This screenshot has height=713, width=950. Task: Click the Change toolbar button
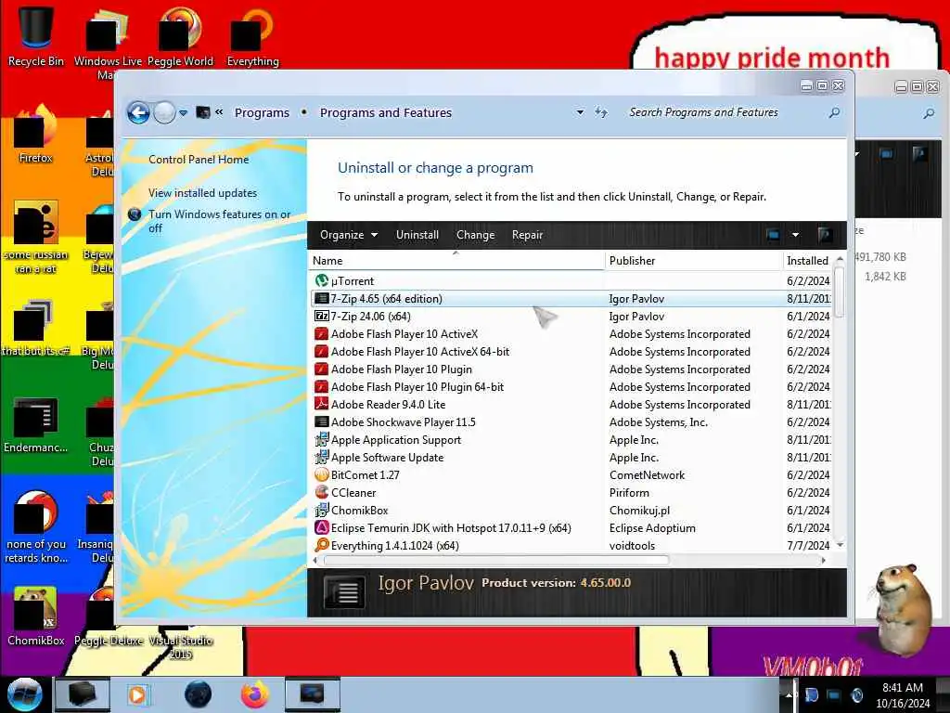(475, 235)
